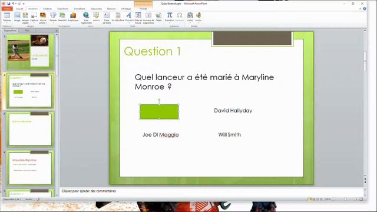Start slideshow from status bar view button

point(321,199)
